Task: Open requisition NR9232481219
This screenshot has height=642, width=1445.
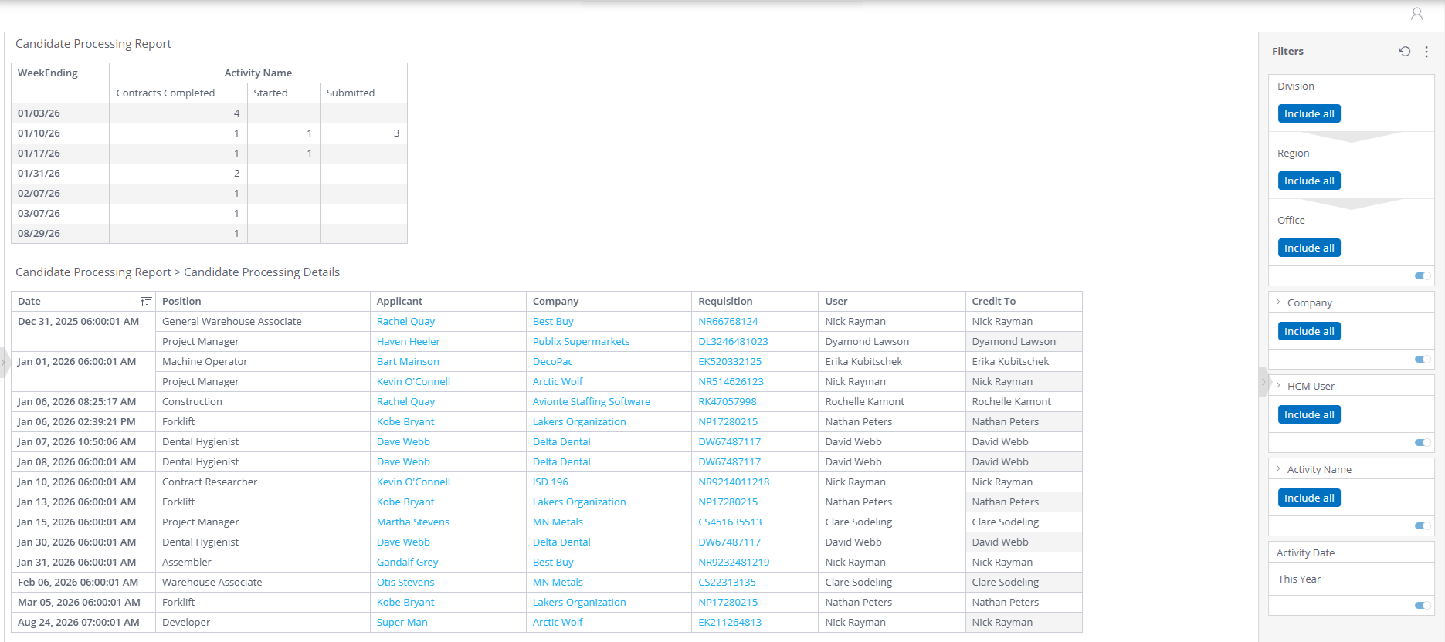Action: pyautogui.click(x=734, y=562)
